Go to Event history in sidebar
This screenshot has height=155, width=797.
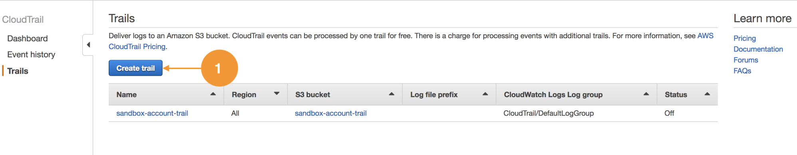31,55
